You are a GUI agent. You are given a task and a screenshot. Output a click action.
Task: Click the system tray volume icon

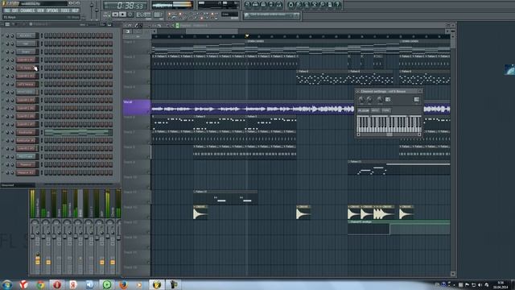[480, 284]
